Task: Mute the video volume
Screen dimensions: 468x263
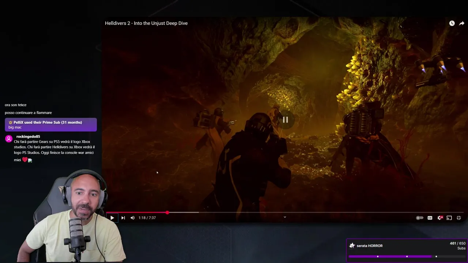Action: [x=132, y=218]
